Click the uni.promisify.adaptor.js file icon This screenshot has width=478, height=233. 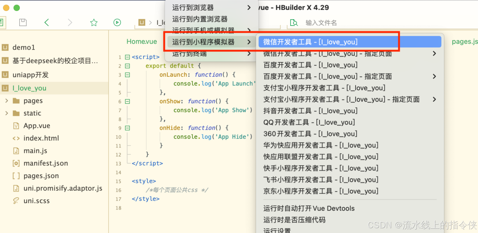(x=16, y=188)
